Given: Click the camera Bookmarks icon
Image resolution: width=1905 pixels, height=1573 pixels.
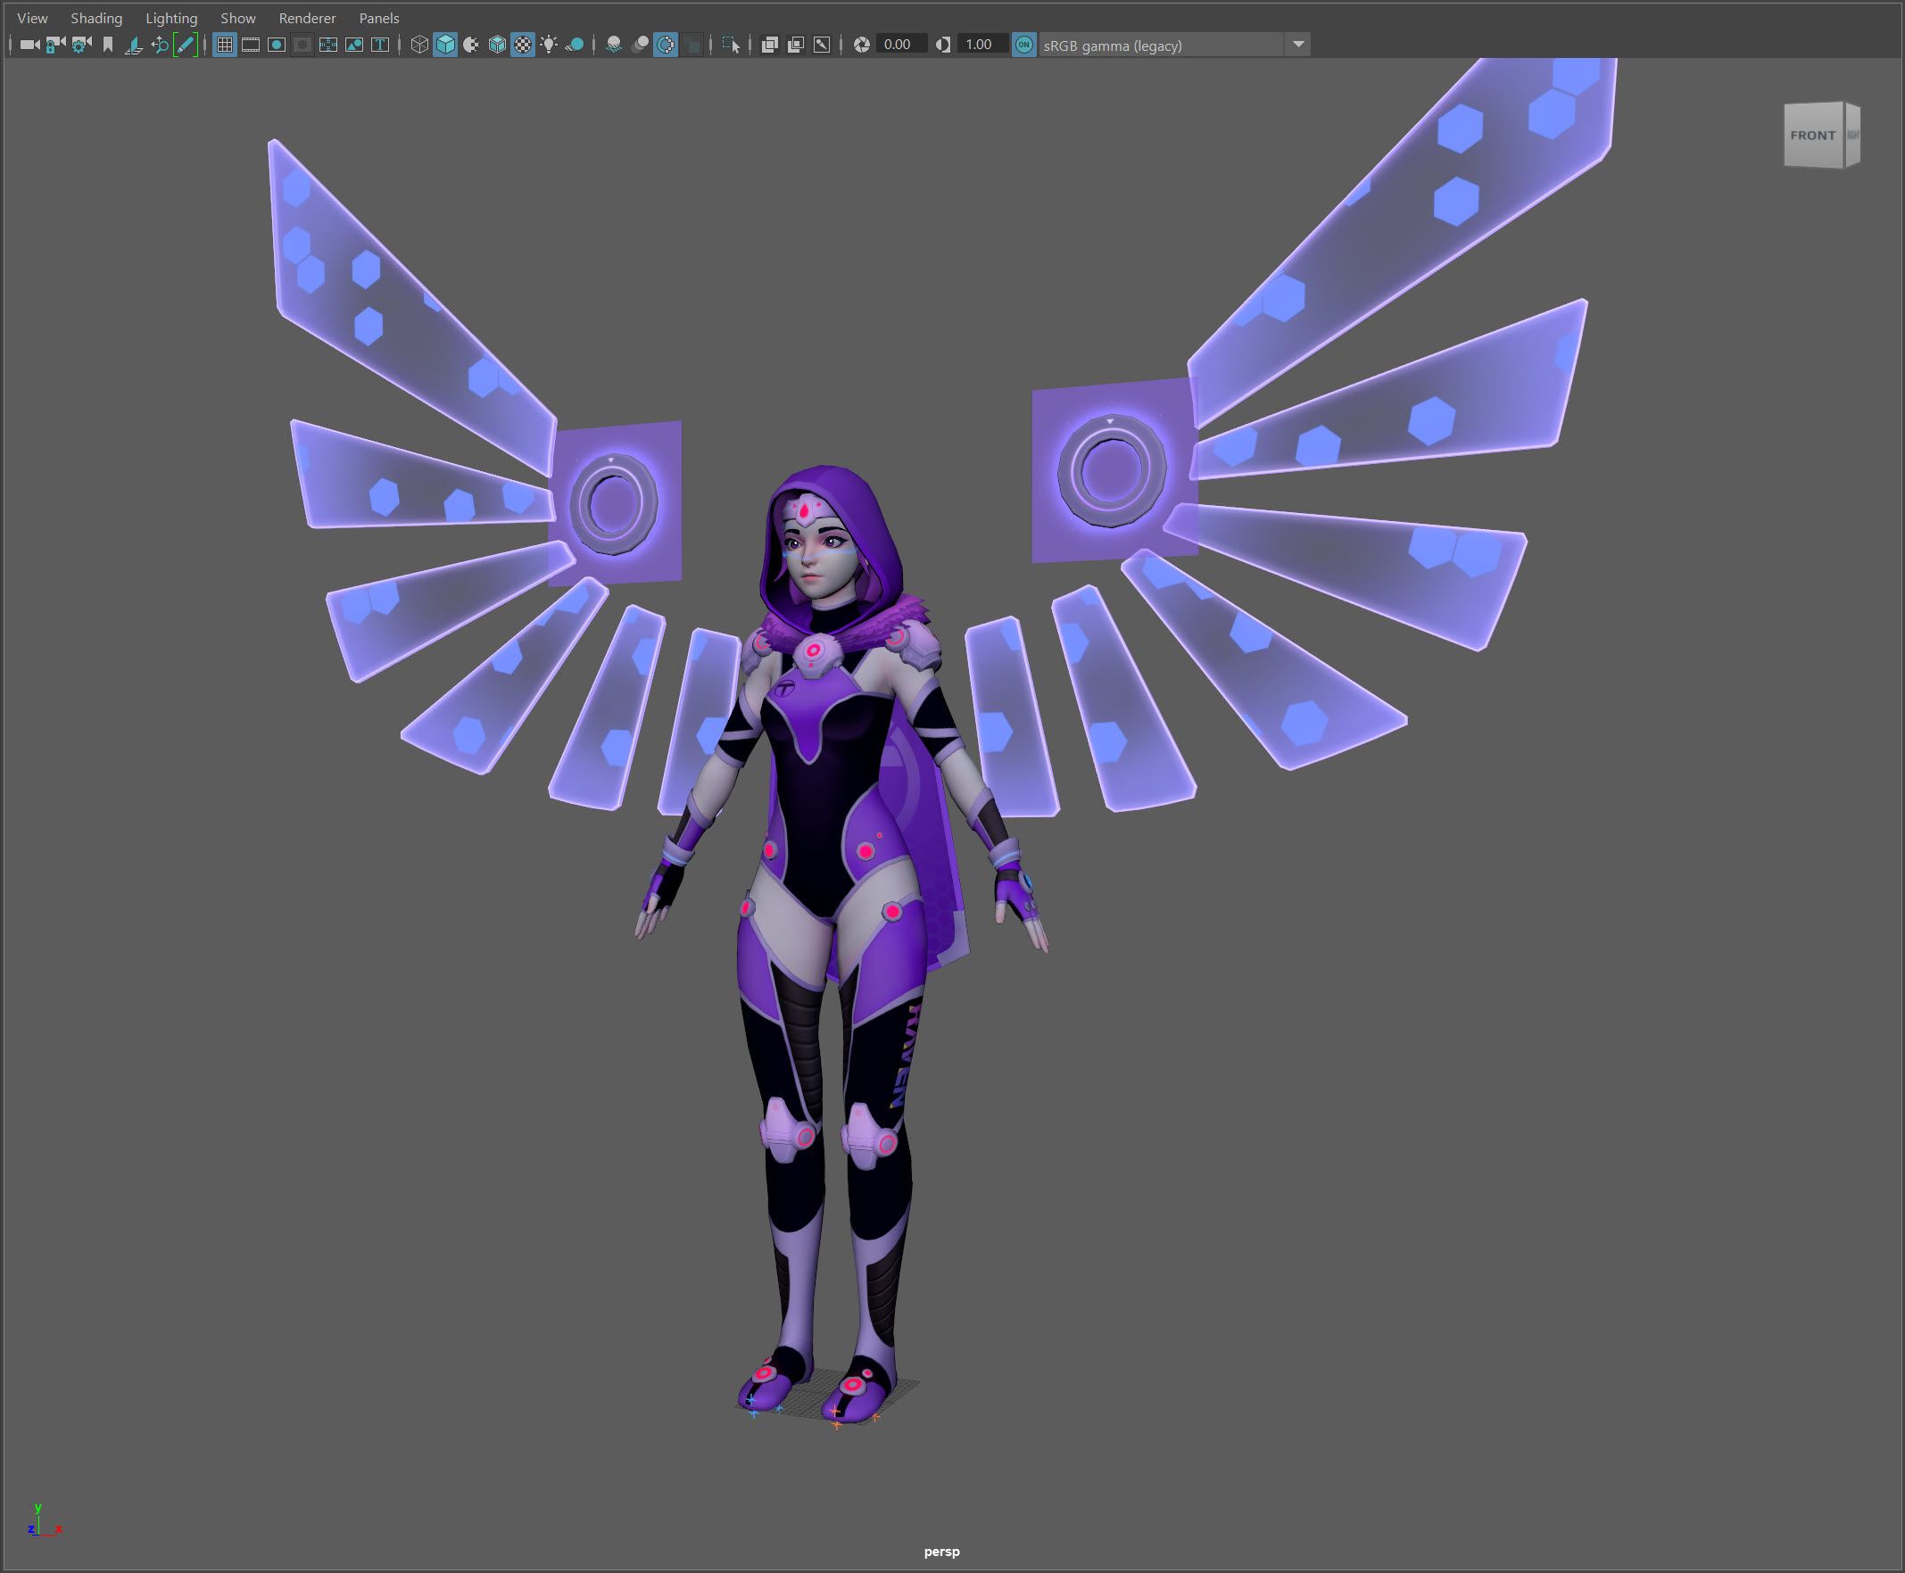Looking at the screenshot, I should click(108, 45).
